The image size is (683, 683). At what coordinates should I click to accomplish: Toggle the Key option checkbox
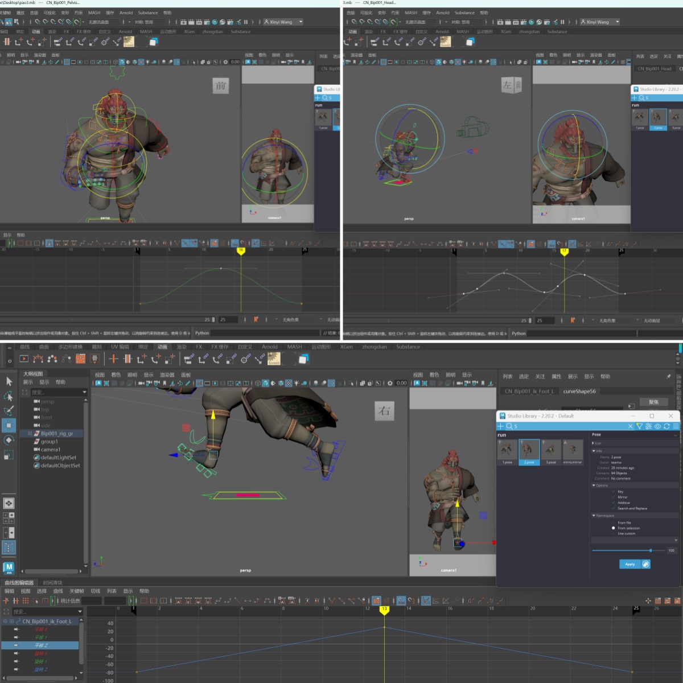pyautogui.click(x=614, y=491)
